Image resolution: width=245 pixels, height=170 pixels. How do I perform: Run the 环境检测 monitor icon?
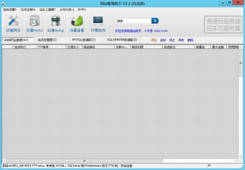(x=98, y=21)
